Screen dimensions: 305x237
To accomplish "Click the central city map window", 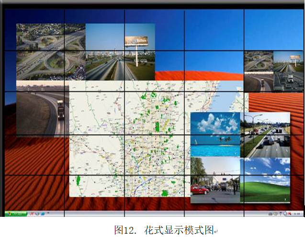I will (129, 139).
